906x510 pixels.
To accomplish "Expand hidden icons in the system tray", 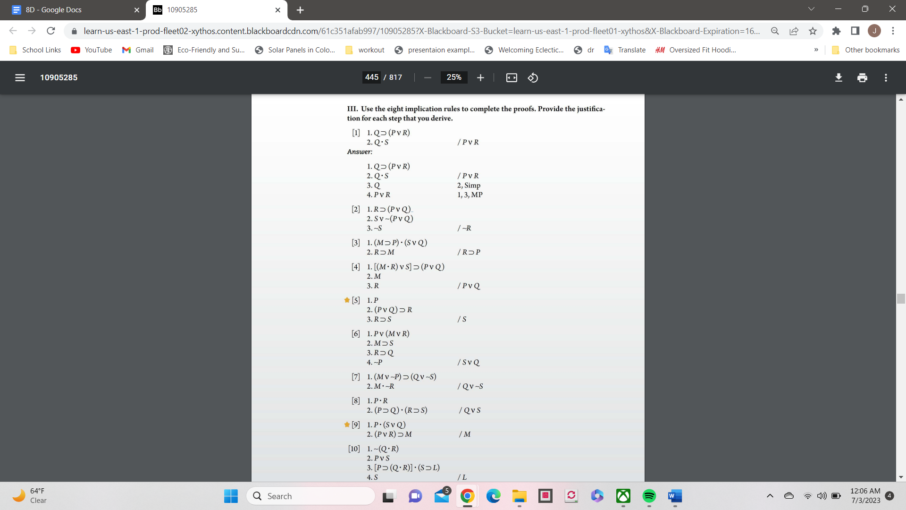I will pos(770,496).
